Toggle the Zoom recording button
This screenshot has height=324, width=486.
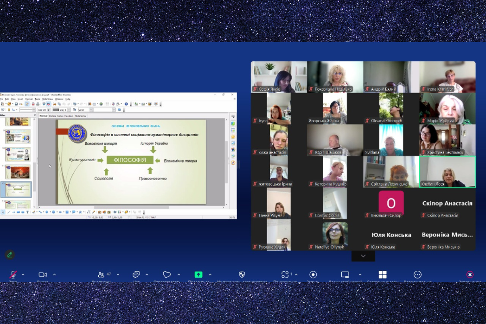coord(313,274)
